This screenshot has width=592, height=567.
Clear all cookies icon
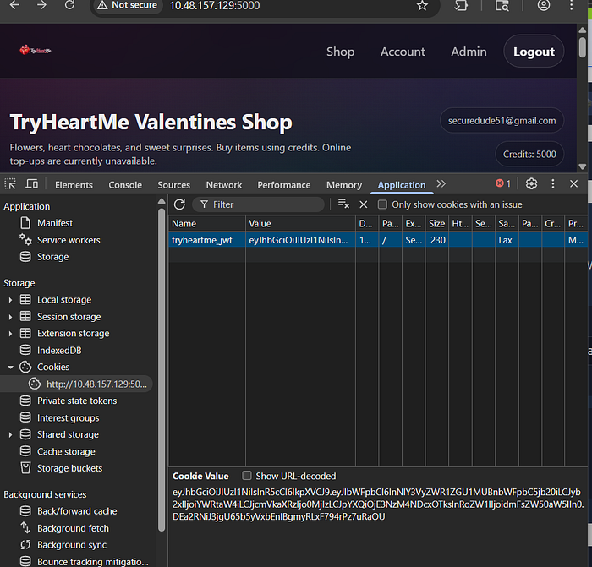tap(343, 204)
